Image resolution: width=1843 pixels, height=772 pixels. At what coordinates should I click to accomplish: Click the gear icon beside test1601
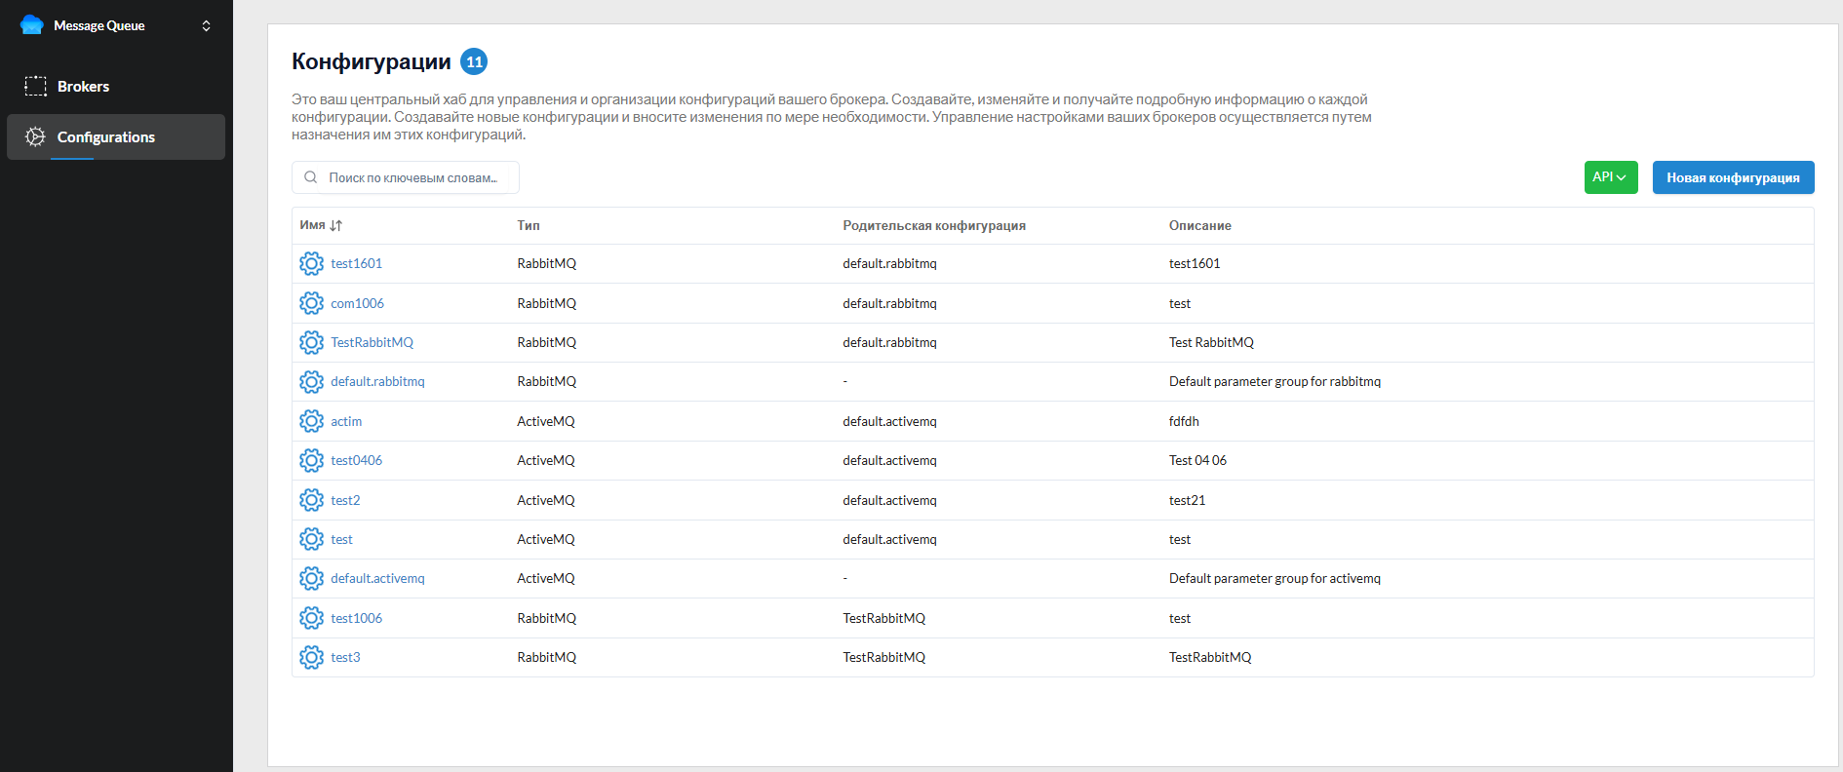[x=311, y=263]
